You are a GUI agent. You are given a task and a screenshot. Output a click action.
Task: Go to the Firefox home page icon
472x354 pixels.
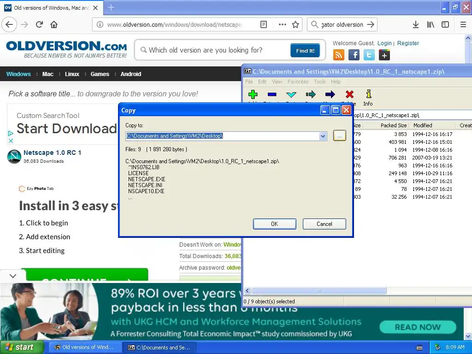pos(54,24)
